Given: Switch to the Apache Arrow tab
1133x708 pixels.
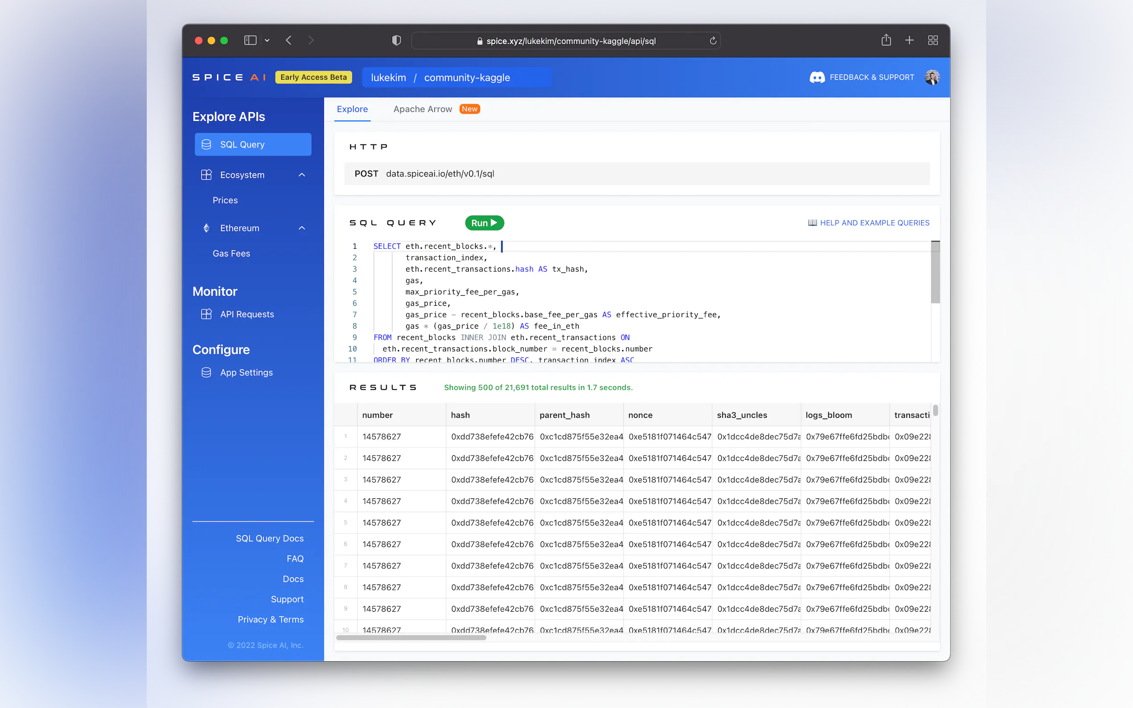Looking at the screenshot, I should 422,109.
